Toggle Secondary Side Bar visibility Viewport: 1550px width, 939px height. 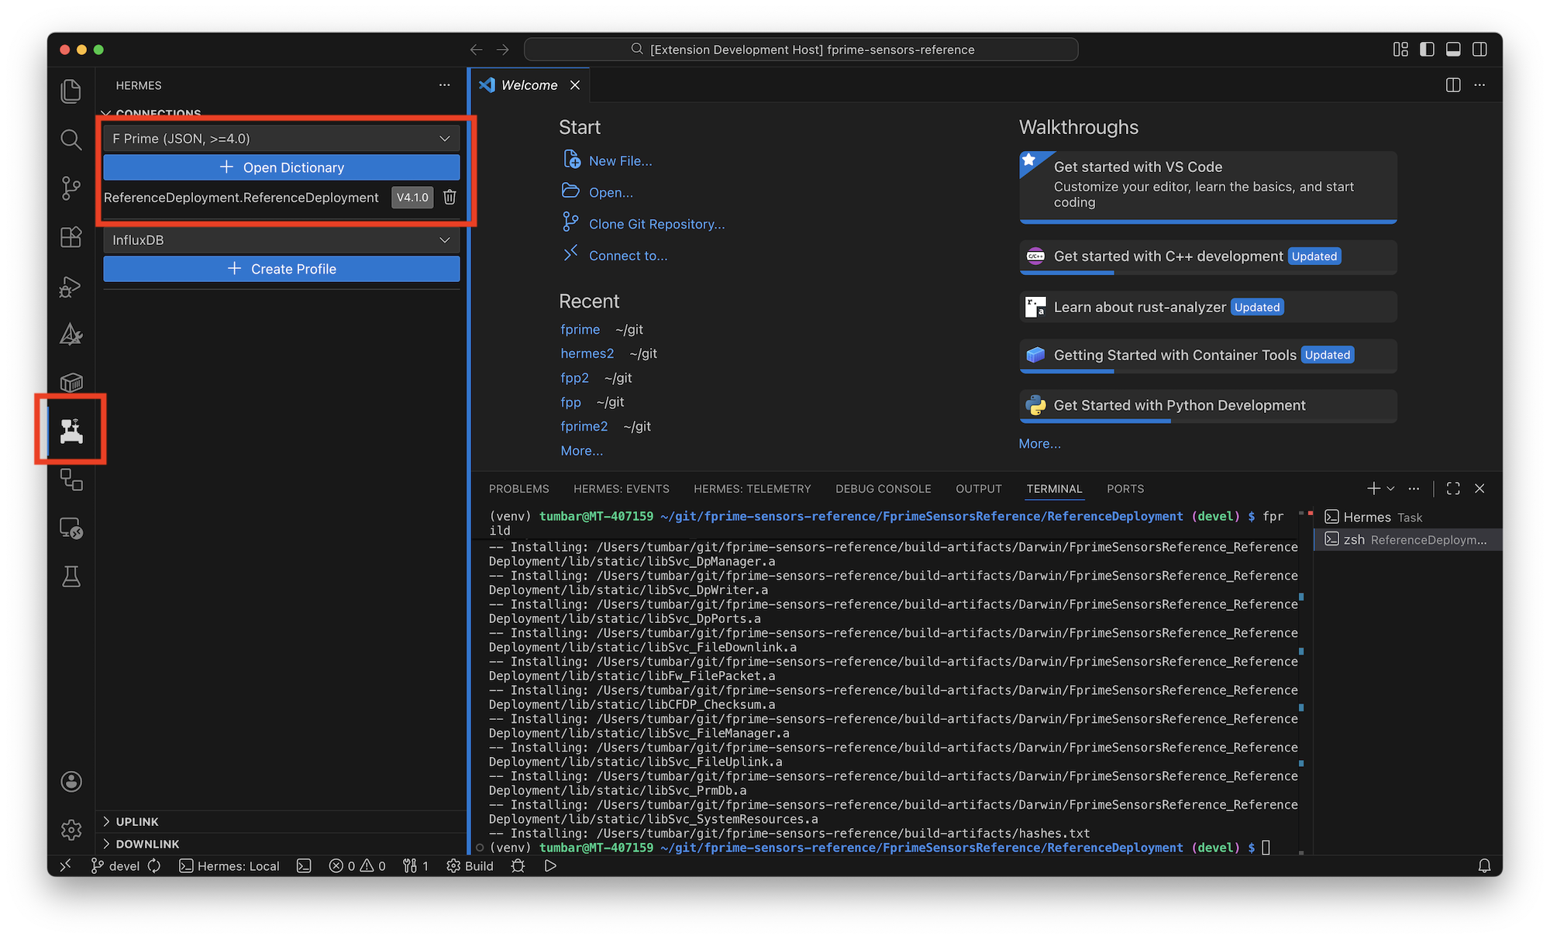coord(1479,50)
